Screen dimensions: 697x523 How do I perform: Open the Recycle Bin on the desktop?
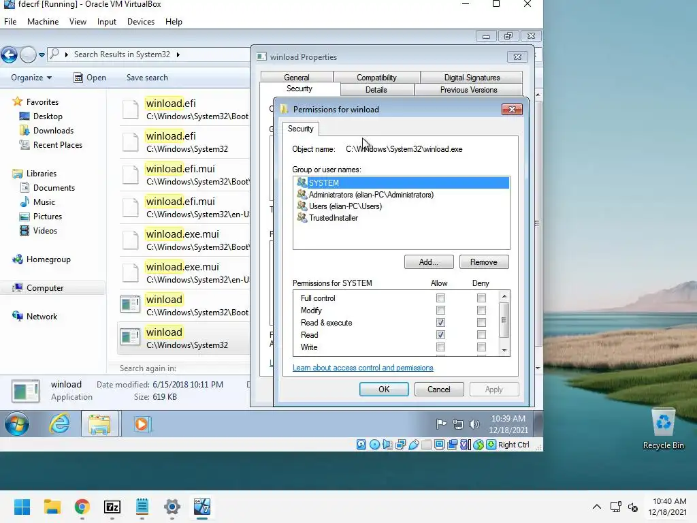663,429
